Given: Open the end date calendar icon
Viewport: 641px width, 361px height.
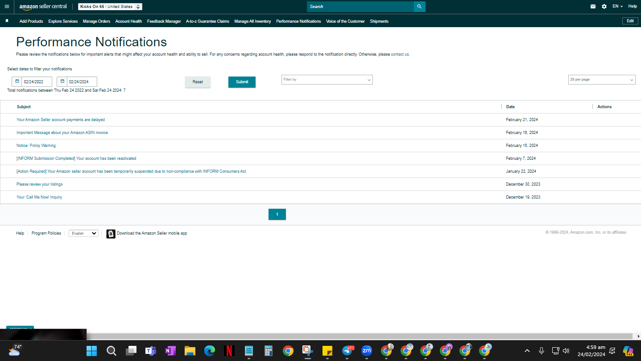Looking at the screenshot, I should pyautogui.click(x=62, y=81).
